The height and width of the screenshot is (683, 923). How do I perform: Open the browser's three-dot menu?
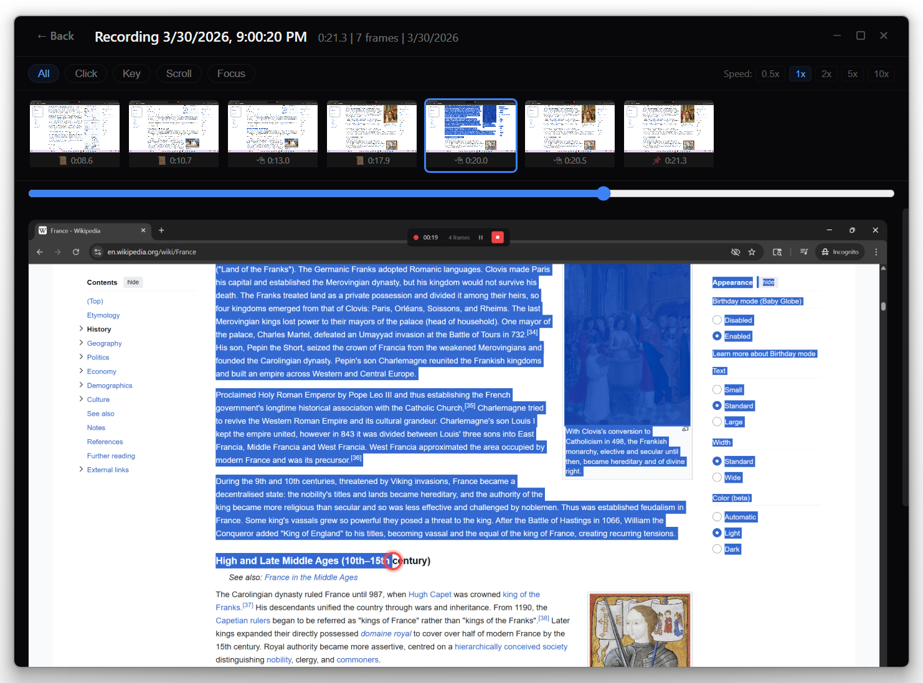pyautogui.click(x=876, y=252)
